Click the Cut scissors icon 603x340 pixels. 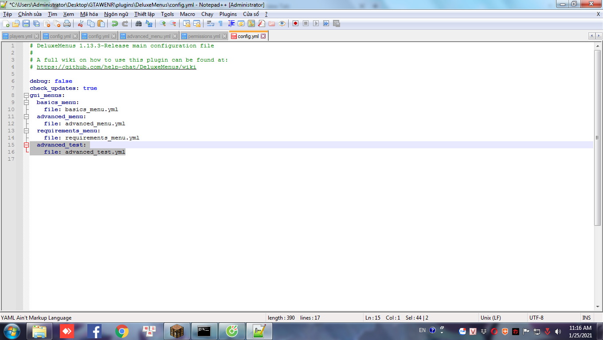pyautogui.click(x=81, y=23)
